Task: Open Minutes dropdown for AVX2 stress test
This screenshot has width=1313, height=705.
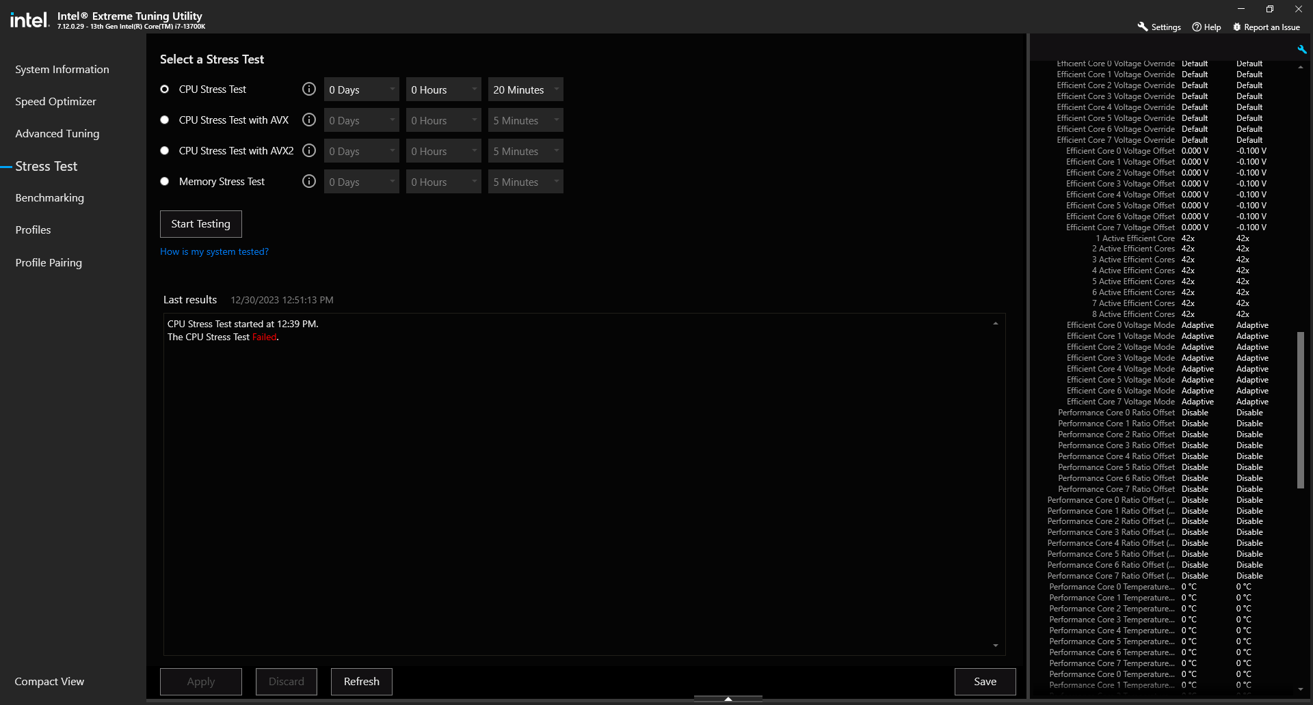Action: click(526, 151)
